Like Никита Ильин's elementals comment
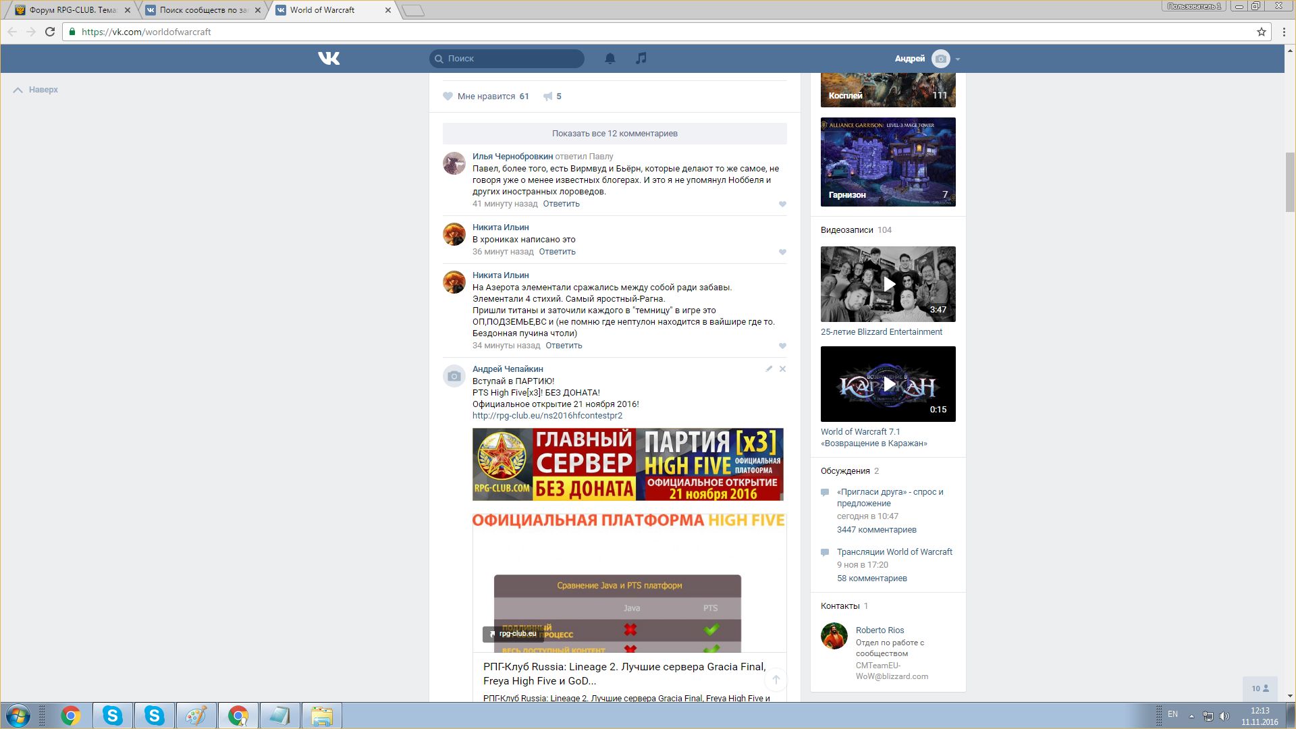Screen dimensions: 1296x729 (x=782, y=346)
